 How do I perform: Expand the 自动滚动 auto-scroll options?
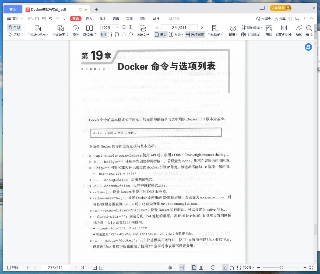(222, 35)
